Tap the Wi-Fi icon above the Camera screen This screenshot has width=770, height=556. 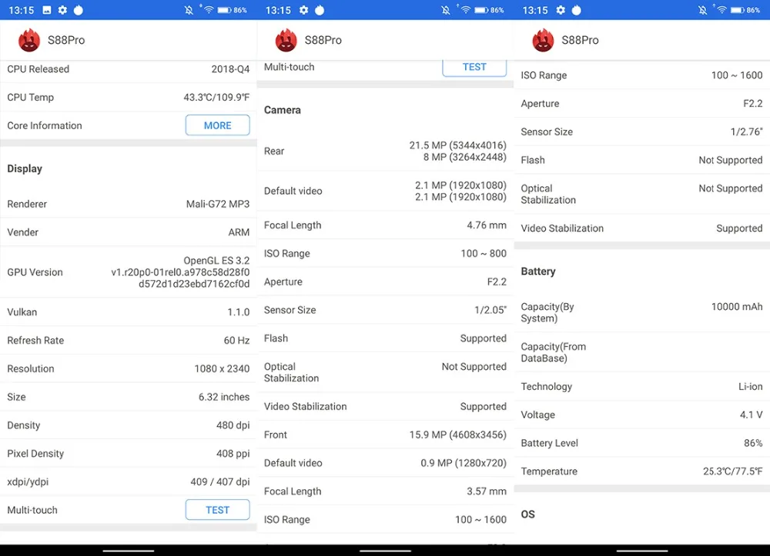[465, 9]
